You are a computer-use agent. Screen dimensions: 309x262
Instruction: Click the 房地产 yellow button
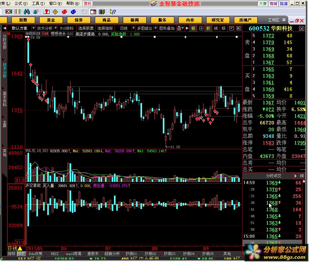click(245, 20)
